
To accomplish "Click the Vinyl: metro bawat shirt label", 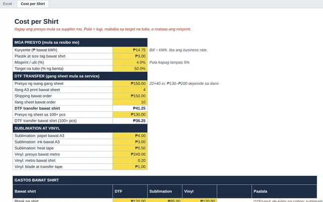I will tap(35, 161).
